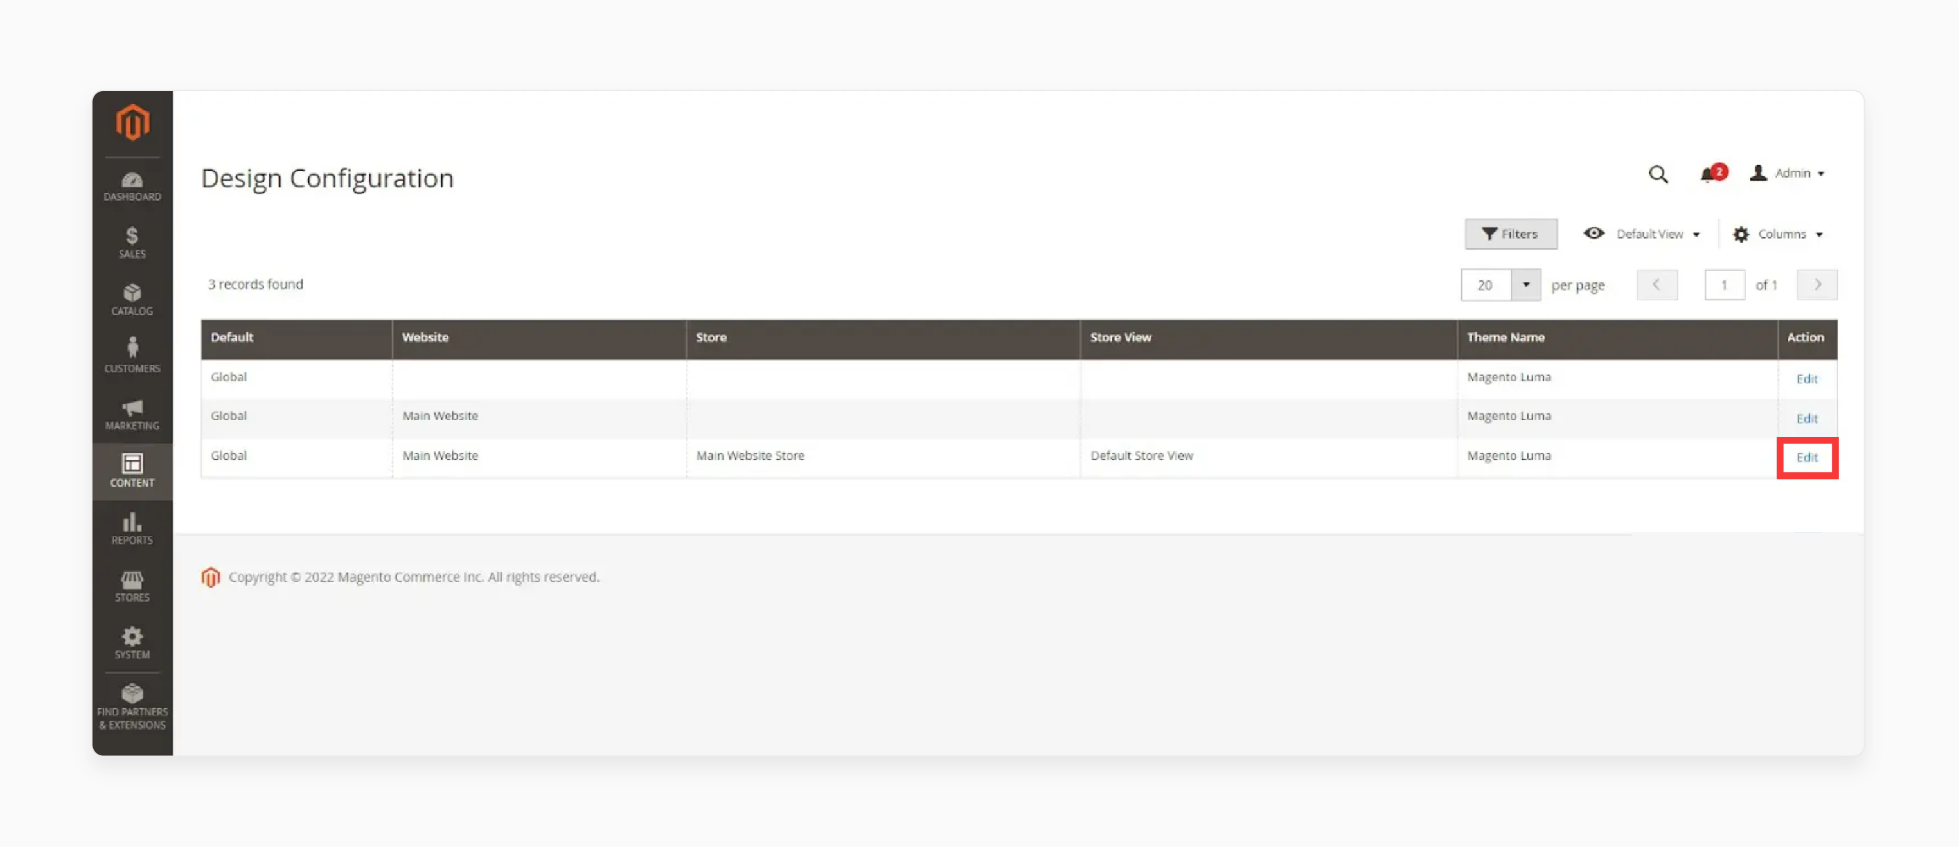The height and width of the screenshot is (847, 1959).
Task: Select the Customers sidebar icon
Action: [132, 354]
